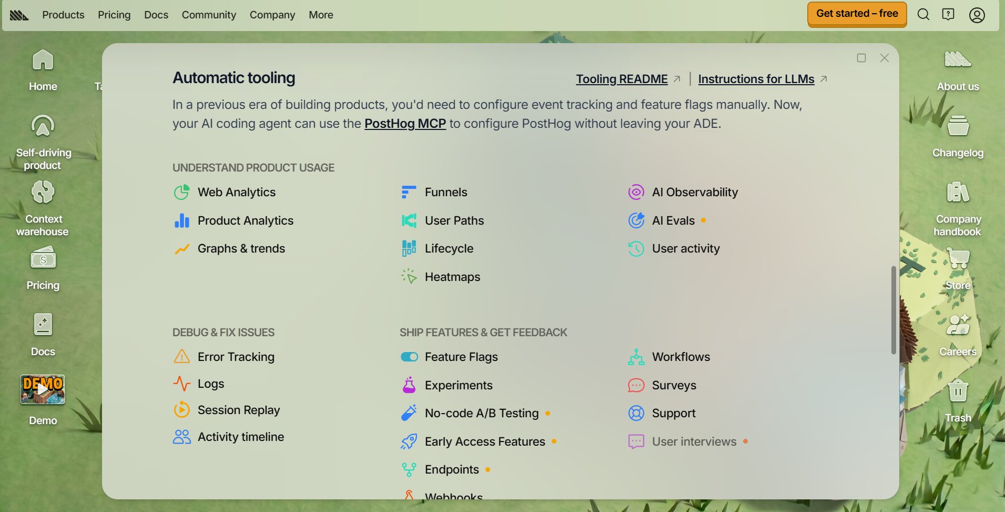1005x512 pixels.
Task: Open the Company menu
Action: click(x=272, y=15)
